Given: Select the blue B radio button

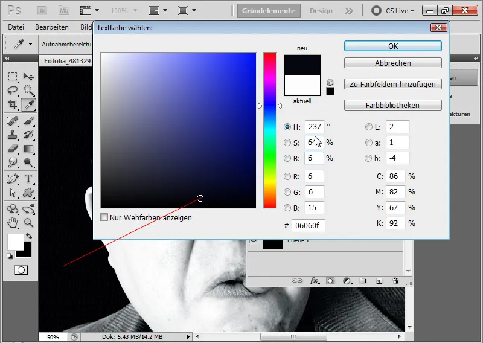Looking at the screenshot, I should coord(287,208).
